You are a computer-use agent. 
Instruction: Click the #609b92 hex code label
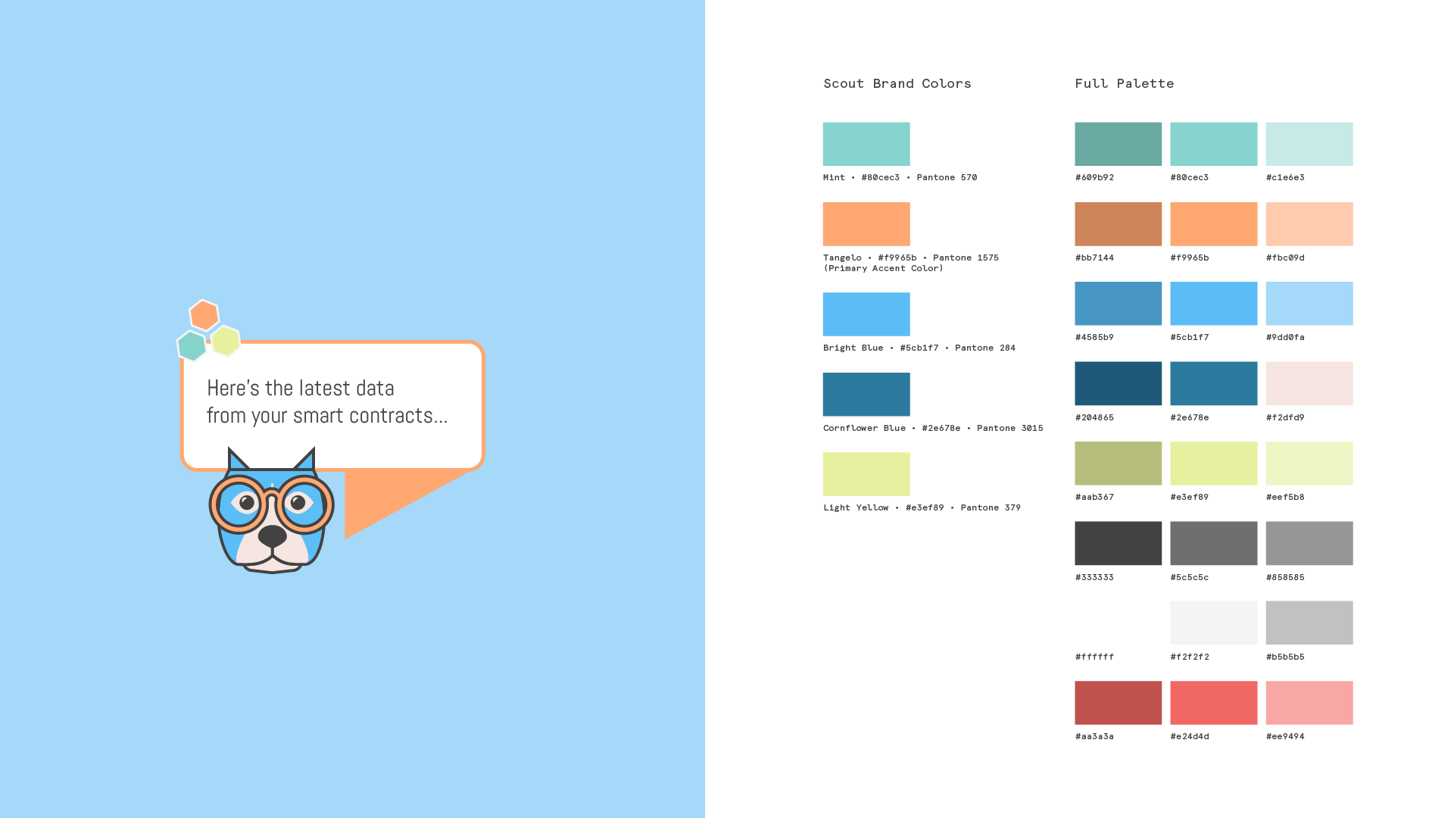pos(1094,177)
